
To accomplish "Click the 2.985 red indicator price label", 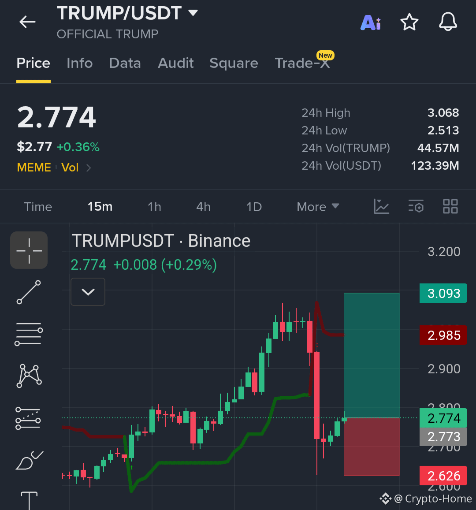I will point(443,335).
